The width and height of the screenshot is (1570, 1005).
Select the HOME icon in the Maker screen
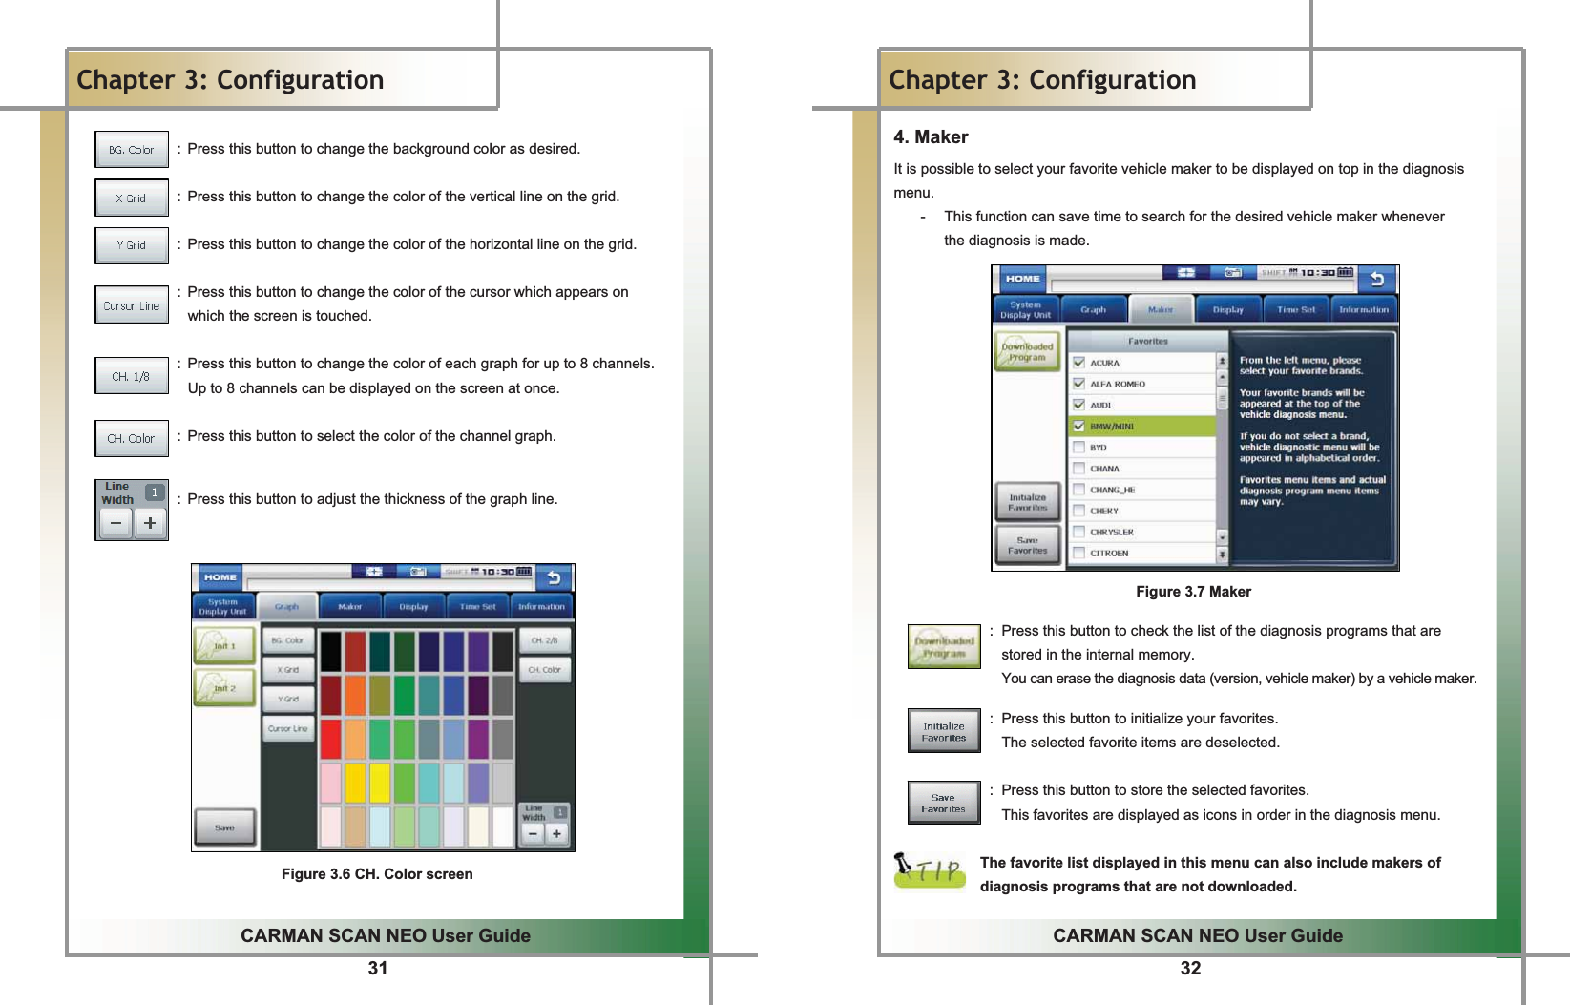1022,278
